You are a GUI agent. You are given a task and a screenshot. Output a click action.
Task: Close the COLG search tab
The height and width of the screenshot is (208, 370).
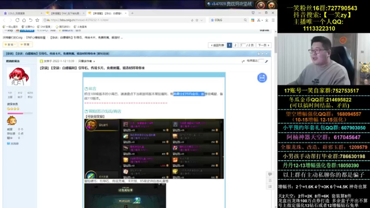42,13
